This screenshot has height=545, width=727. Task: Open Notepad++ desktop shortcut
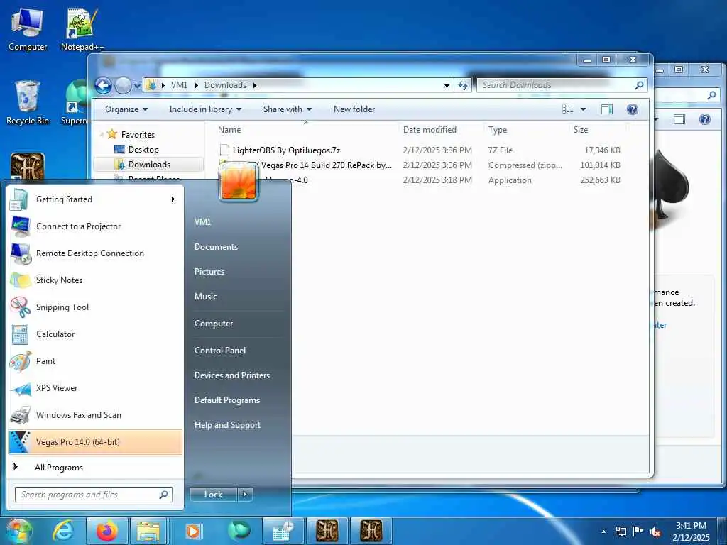pyautogui.click(x=82, y=29)
